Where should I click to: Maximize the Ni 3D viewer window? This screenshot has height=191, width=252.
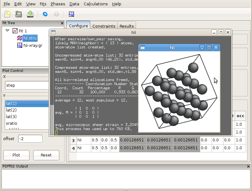point(209,47)
